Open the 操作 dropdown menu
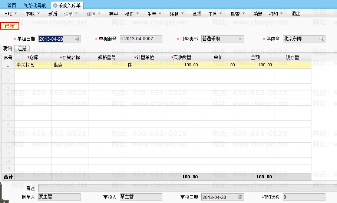Screen dimensions: 337x203 pyautogui.click(x=132, y=14)
